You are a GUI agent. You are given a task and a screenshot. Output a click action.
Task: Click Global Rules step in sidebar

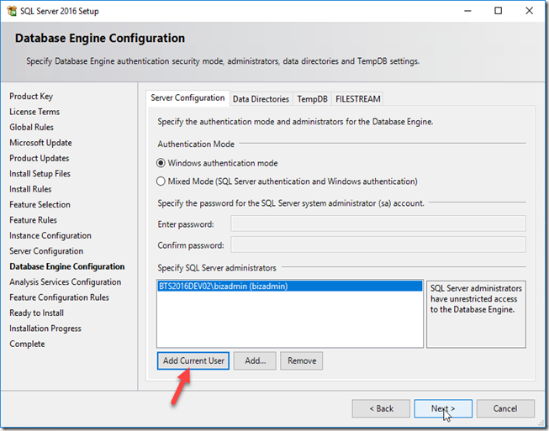[31, 127]
